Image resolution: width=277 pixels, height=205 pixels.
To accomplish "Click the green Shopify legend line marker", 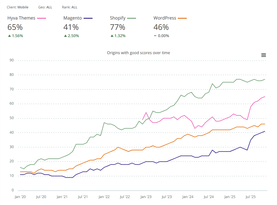I will pos(131,18).
